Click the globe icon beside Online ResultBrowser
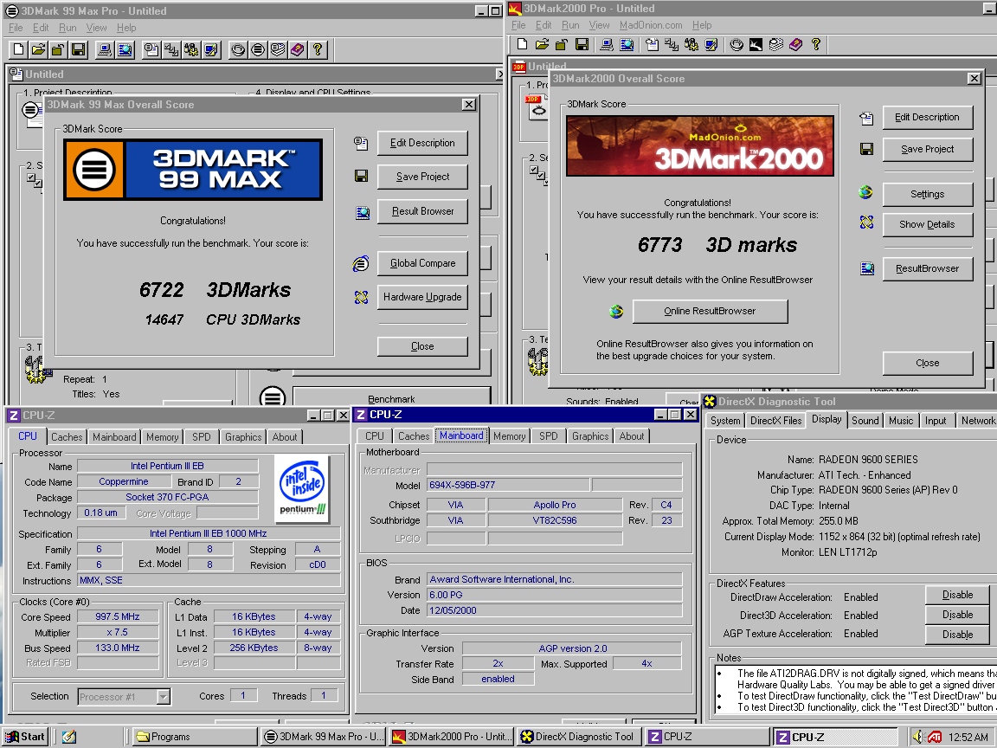Screen dimensions: 997x748 click(x=616, y=311)
